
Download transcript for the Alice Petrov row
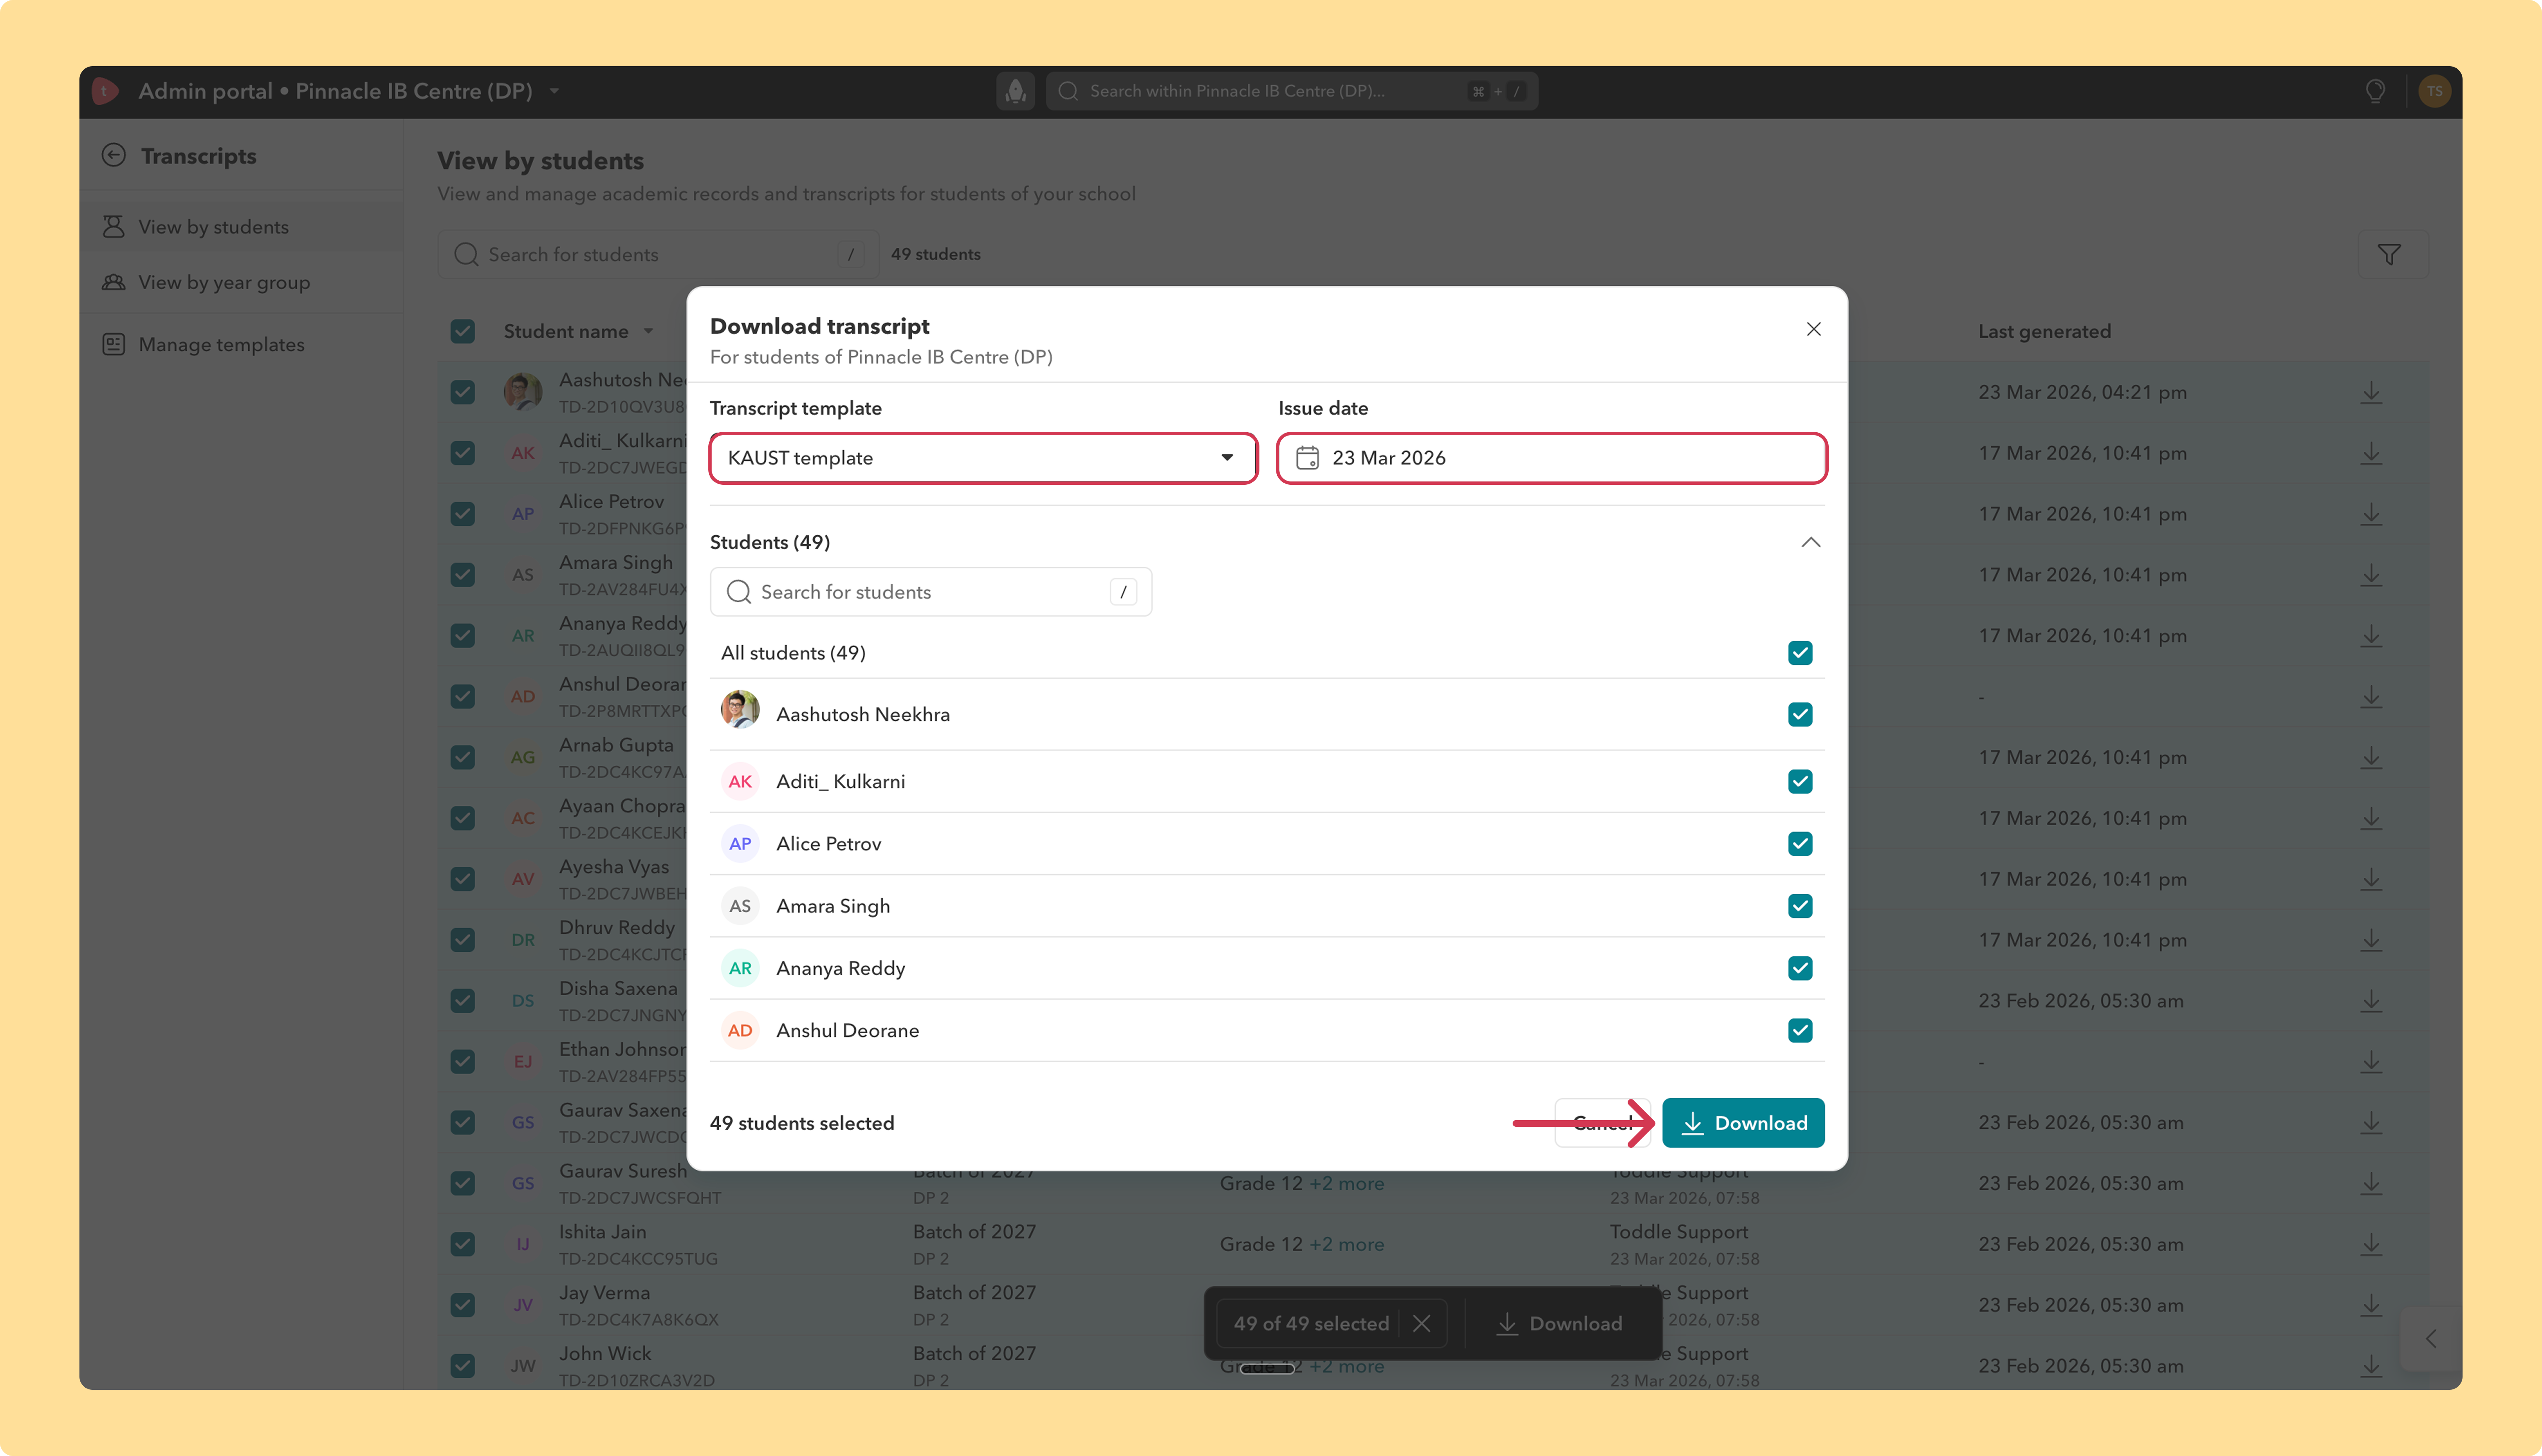(x=2371, y=514)
